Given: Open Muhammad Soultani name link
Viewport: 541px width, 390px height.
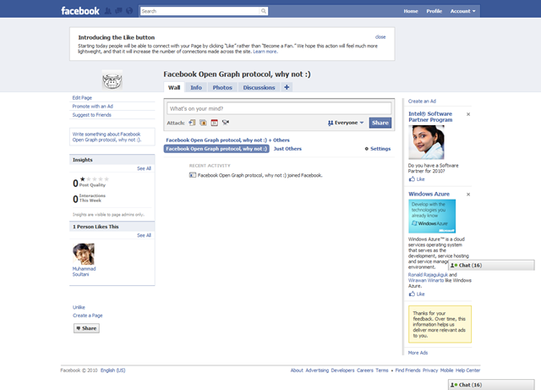Looking at the screenshot, I should click(84, 272).
